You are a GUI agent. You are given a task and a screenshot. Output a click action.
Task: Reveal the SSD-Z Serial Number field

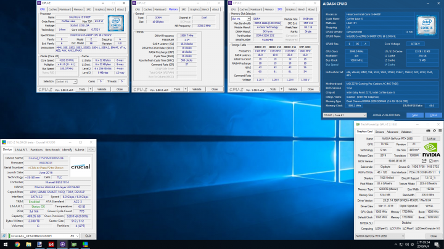tap(46, 168)
